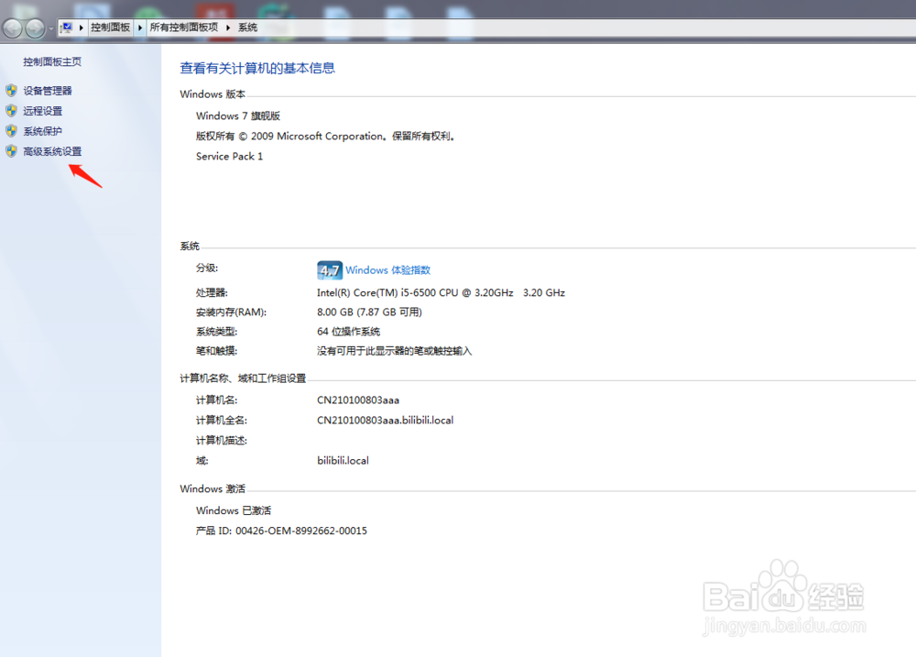The height and width of the screenshot is (657, 916).
Task: Click the computer icon in address bar
Action: pos(66,27)
